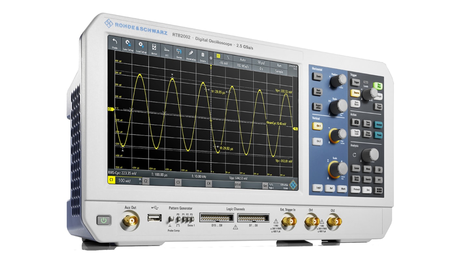
Task: Open the Meter tool from toolbar
Action: (x=154, y=49)
